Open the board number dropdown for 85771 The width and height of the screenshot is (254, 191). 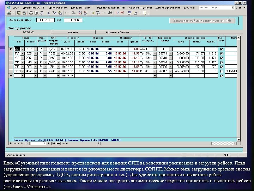coord(171,53)
